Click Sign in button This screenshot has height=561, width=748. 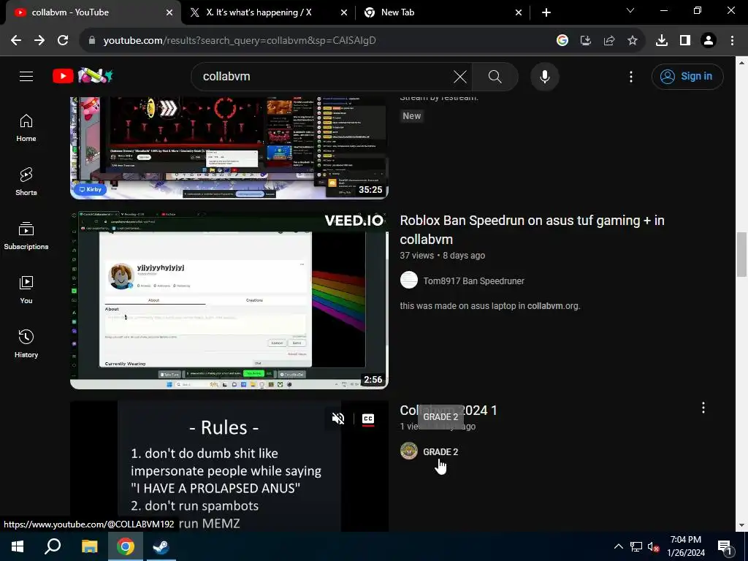click(x=687, y=76)
